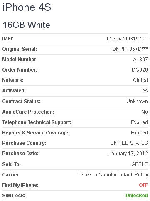Click the masked IMEI number value
This screenshot has height=201, width=150.
pyautogui.click(x=127, y=38)
